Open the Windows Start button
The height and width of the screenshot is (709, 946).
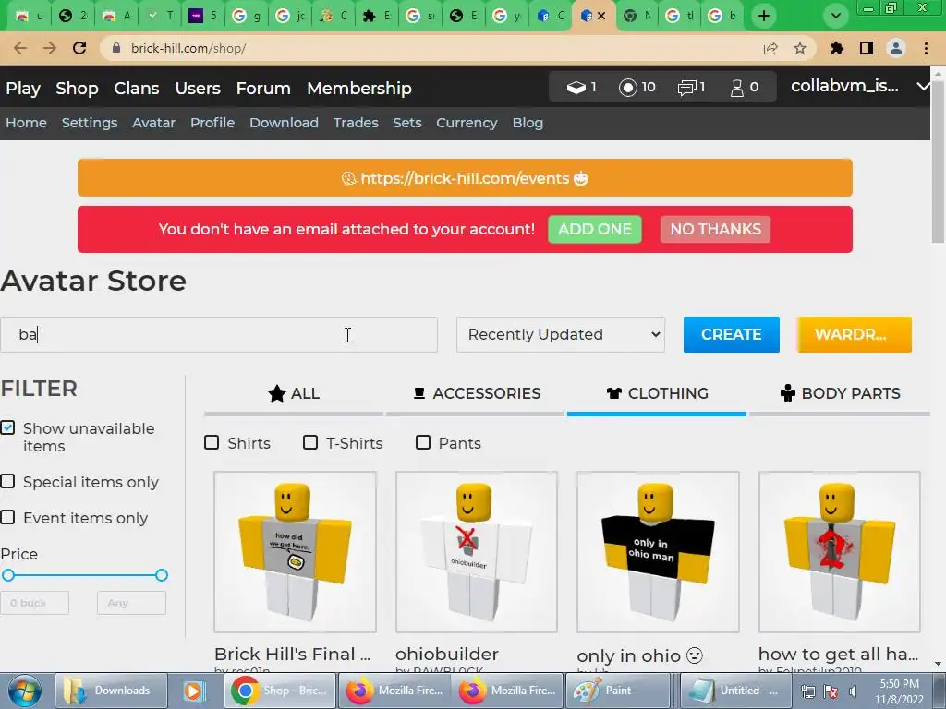24,691
